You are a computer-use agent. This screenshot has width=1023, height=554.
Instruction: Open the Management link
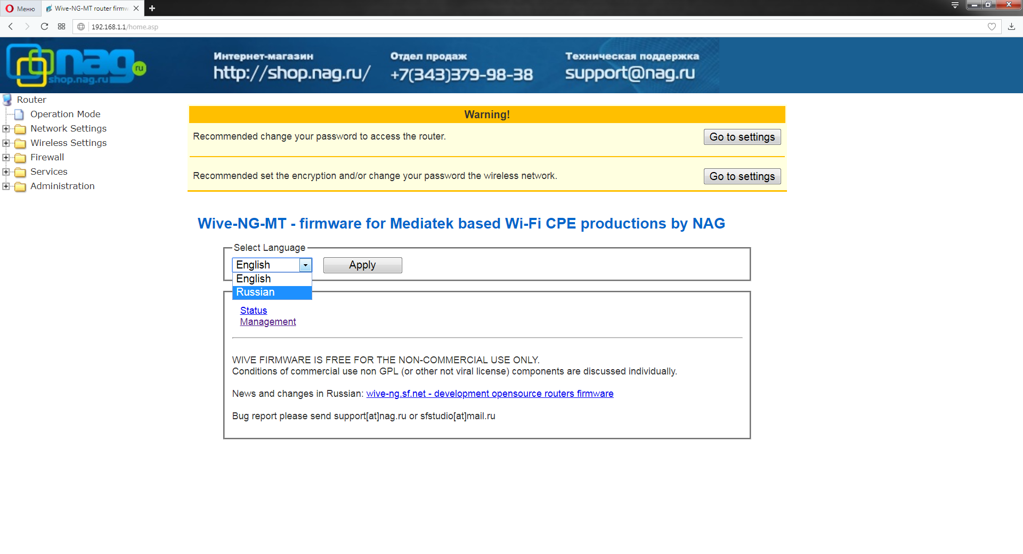click(267, 322)
